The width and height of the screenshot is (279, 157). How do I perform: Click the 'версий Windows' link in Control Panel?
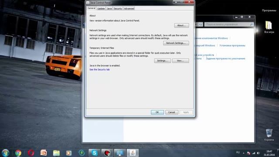(x=205, y=45)
